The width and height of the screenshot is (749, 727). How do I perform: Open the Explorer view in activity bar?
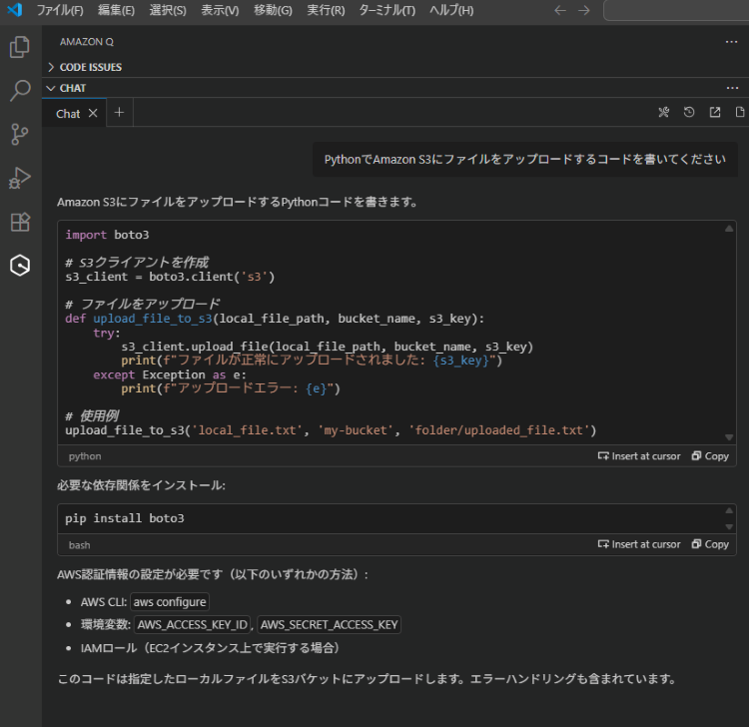(19, 47)
